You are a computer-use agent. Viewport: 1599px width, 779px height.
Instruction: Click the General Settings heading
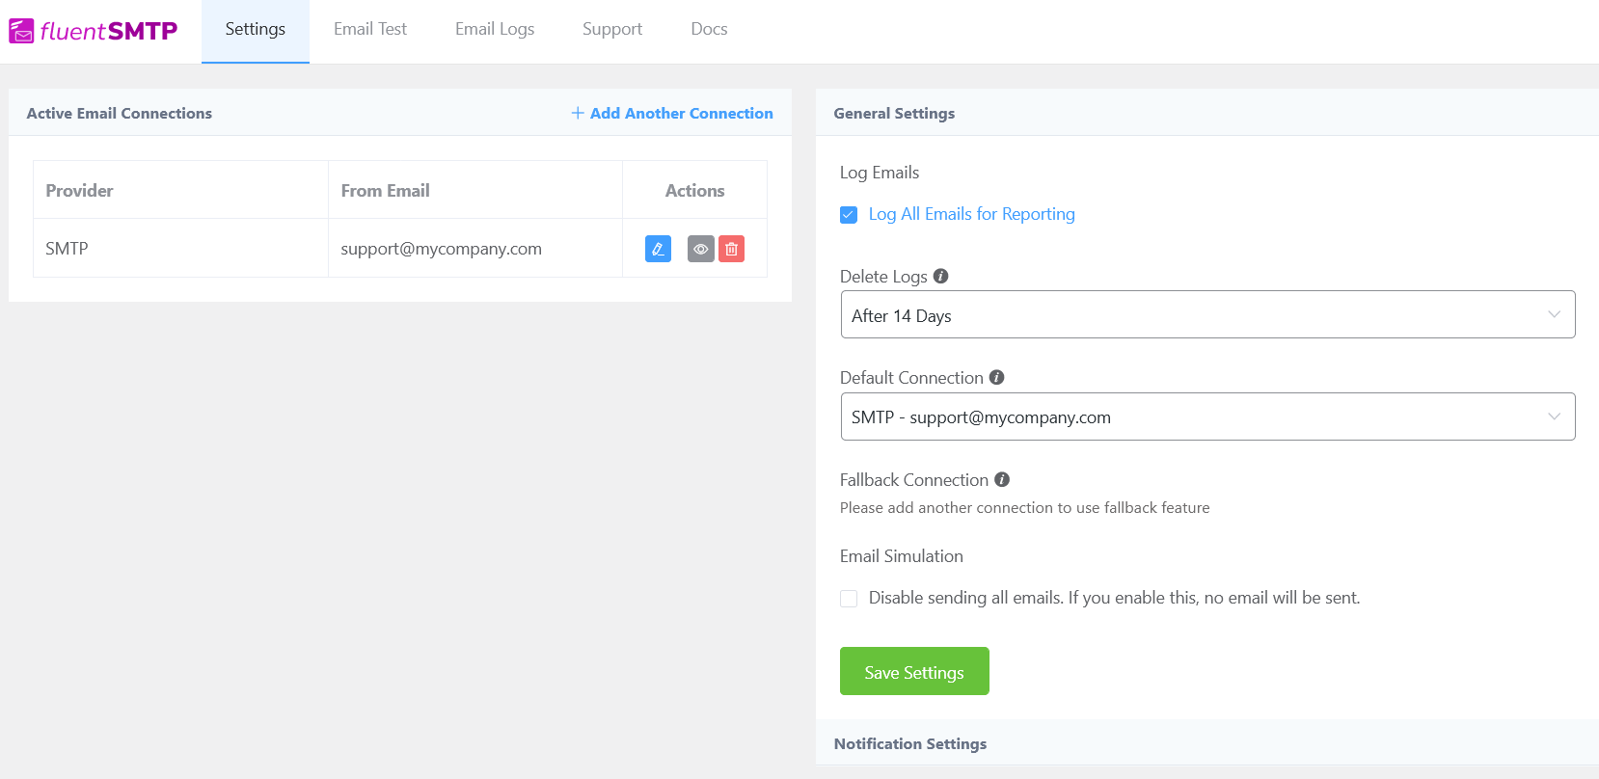click(x=894, y=113)
